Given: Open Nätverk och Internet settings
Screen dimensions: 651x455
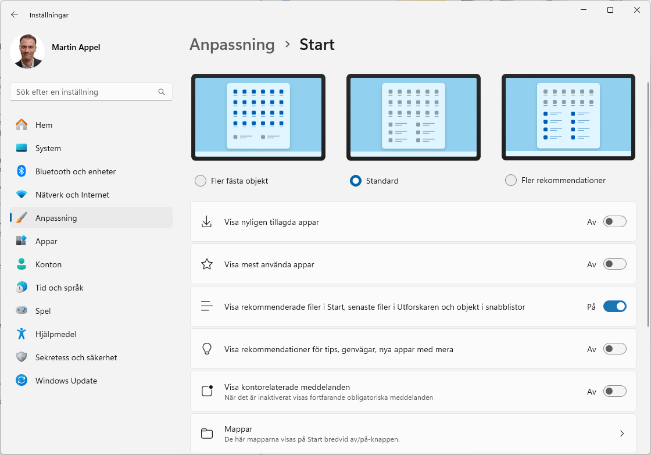Looking at the screenshot, I should 74,195.
